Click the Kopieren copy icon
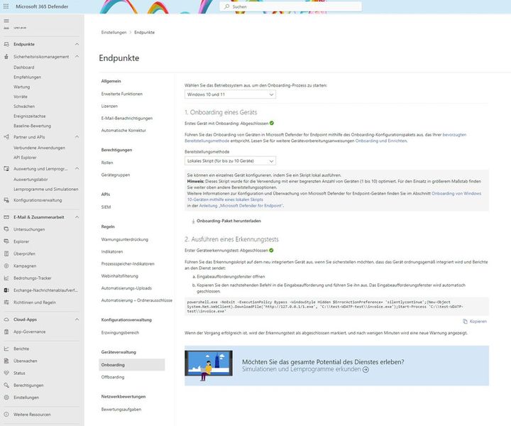This screenshot has width=511, height=426. (465, 322)
